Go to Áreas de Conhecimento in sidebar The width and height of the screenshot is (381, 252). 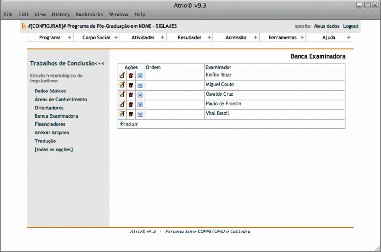60,99
